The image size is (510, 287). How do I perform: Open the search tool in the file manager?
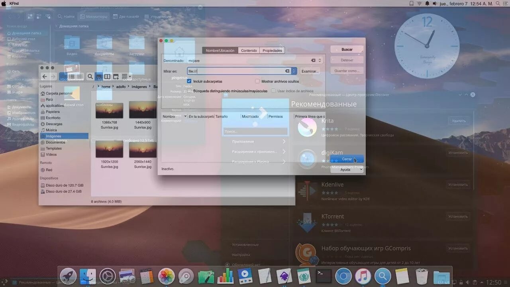click(x=90, y=77)
